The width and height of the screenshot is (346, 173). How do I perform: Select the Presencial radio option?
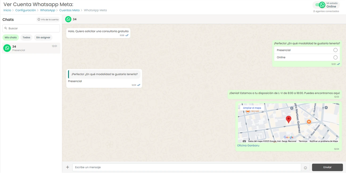tap(335, 50)
